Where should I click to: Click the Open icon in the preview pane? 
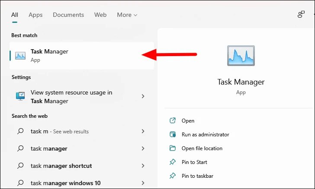(x=173, y=120)
